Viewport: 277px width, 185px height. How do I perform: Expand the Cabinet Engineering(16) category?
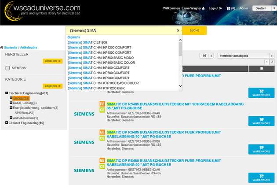[x=7, y=123]
